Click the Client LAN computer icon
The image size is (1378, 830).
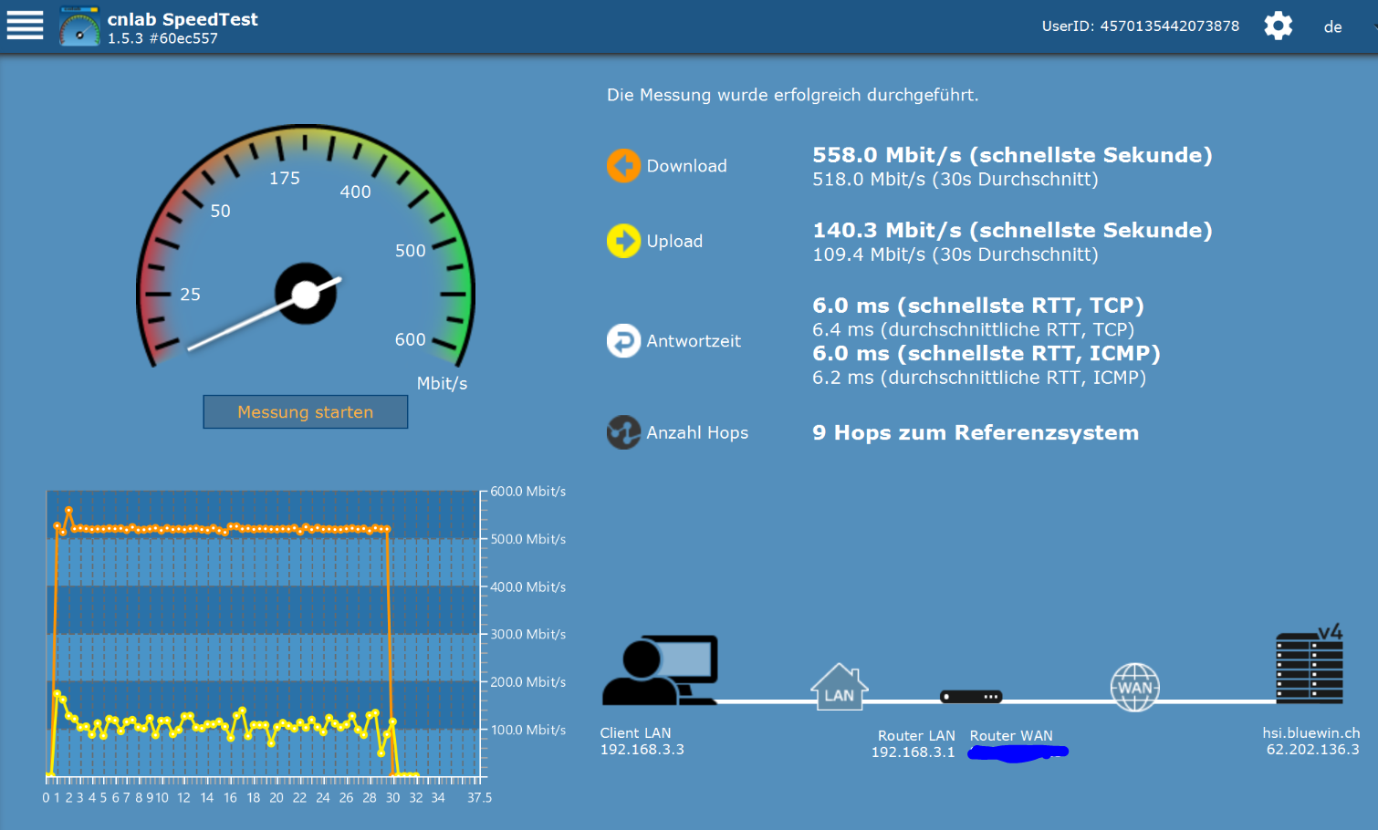[660, 671]
